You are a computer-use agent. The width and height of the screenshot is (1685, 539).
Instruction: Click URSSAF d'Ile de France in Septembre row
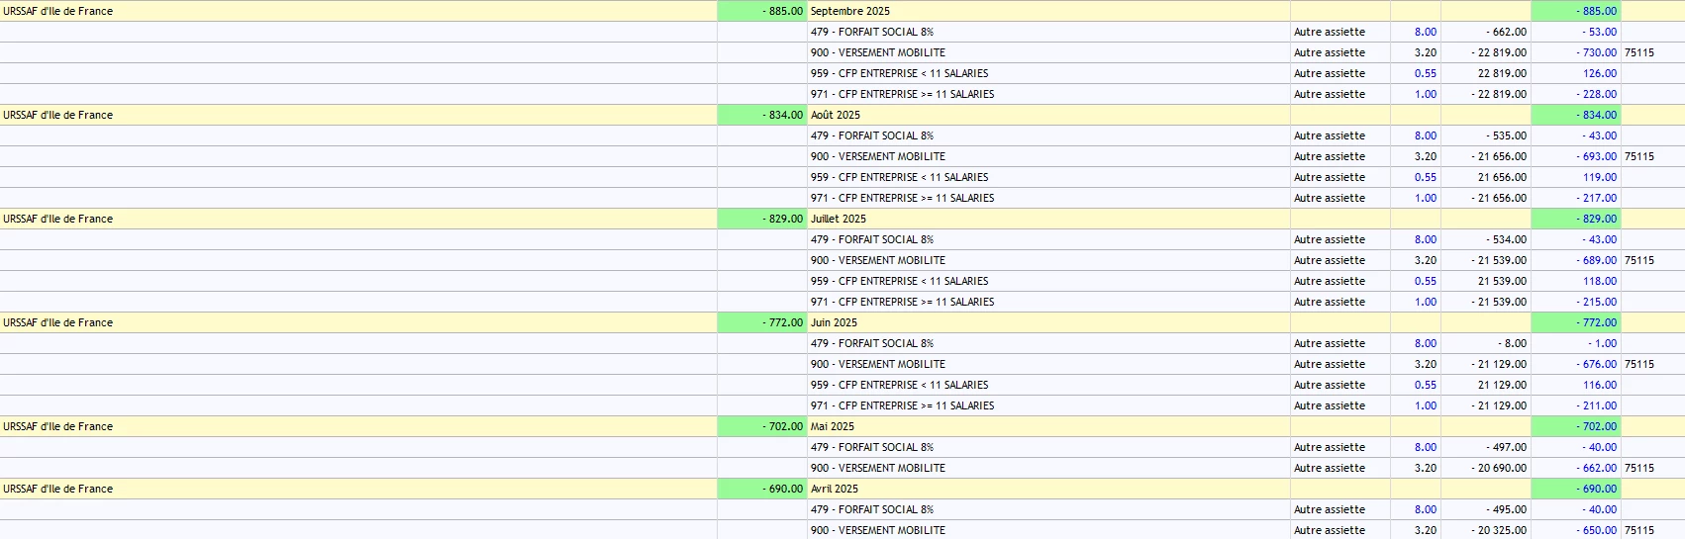358,11
